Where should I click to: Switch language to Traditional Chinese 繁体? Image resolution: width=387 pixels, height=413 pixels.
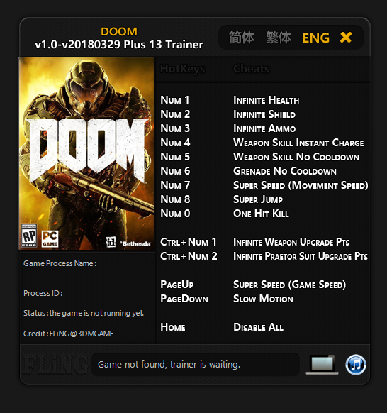coord(278,38)
